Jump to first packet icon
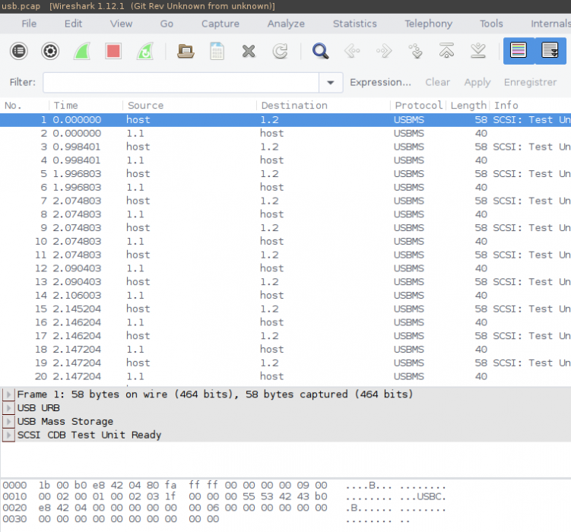 pos(446,51)
